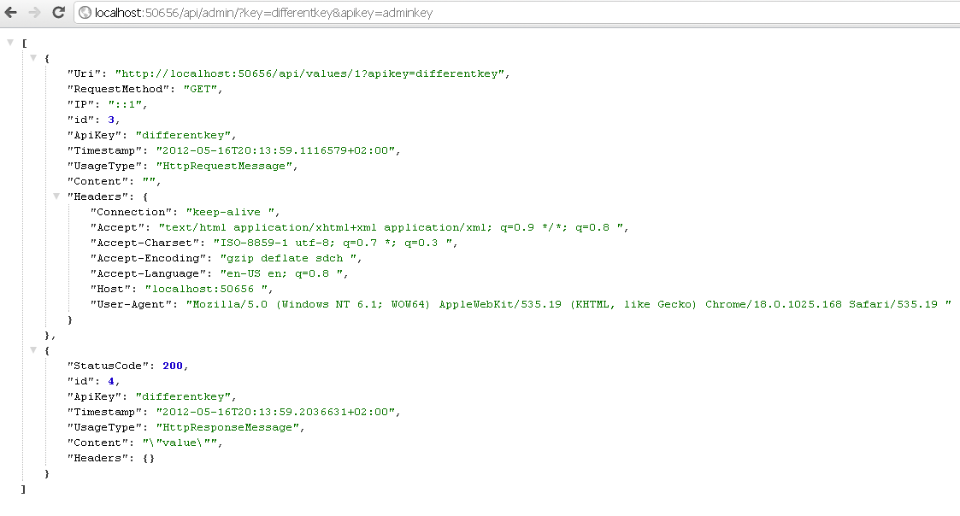Click Timestamp value ending 59.2036631+02:00
This screenshot has height=516, width=960.
point(276,412)
